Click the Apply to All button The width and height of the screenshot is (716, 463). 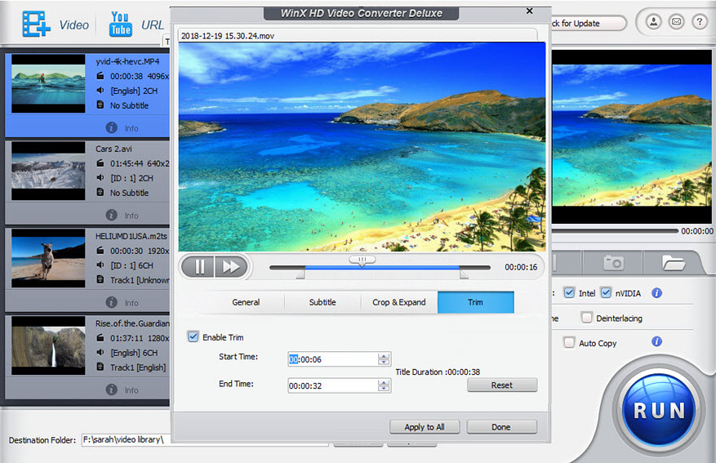(x=425, y=427)
